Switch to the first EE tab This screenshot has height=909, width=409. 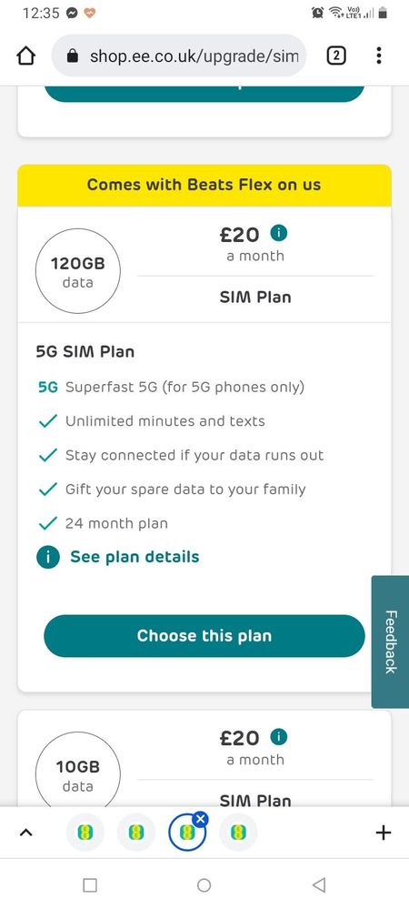pos(85,833)
